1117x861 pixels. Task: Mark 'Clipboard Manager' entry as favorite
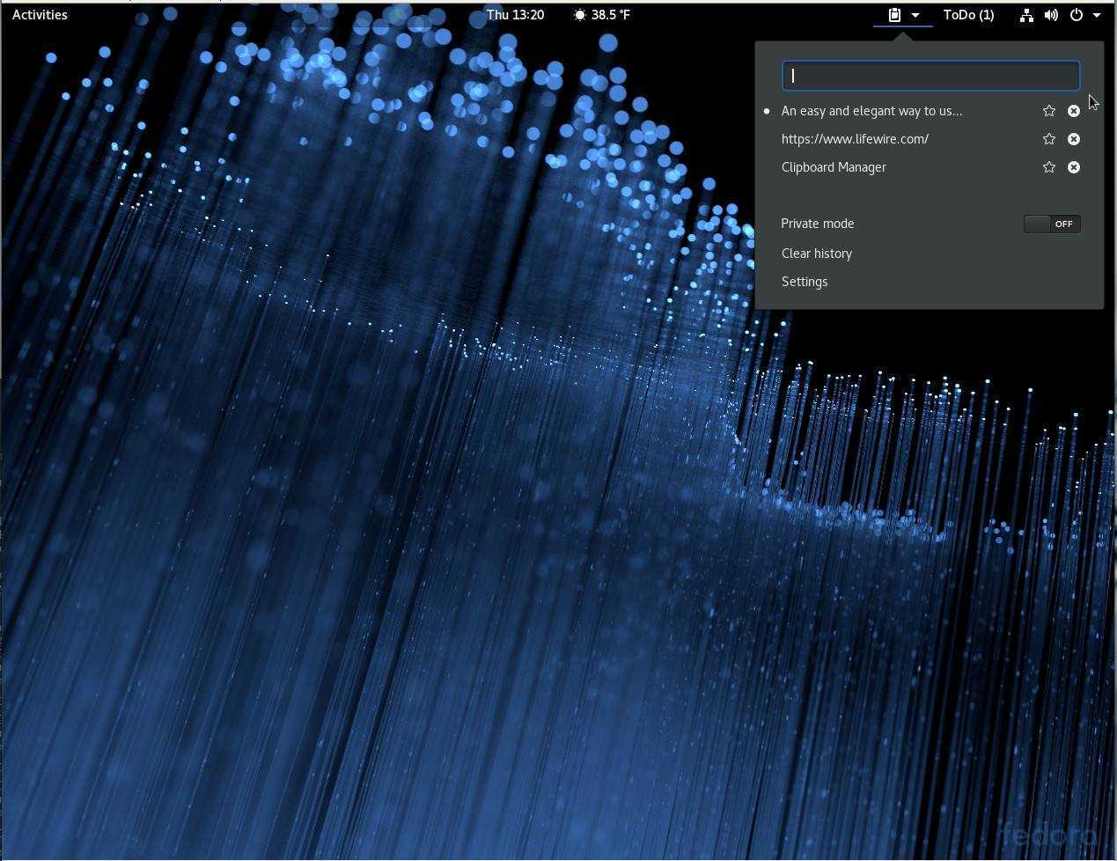pos(1048,167)
